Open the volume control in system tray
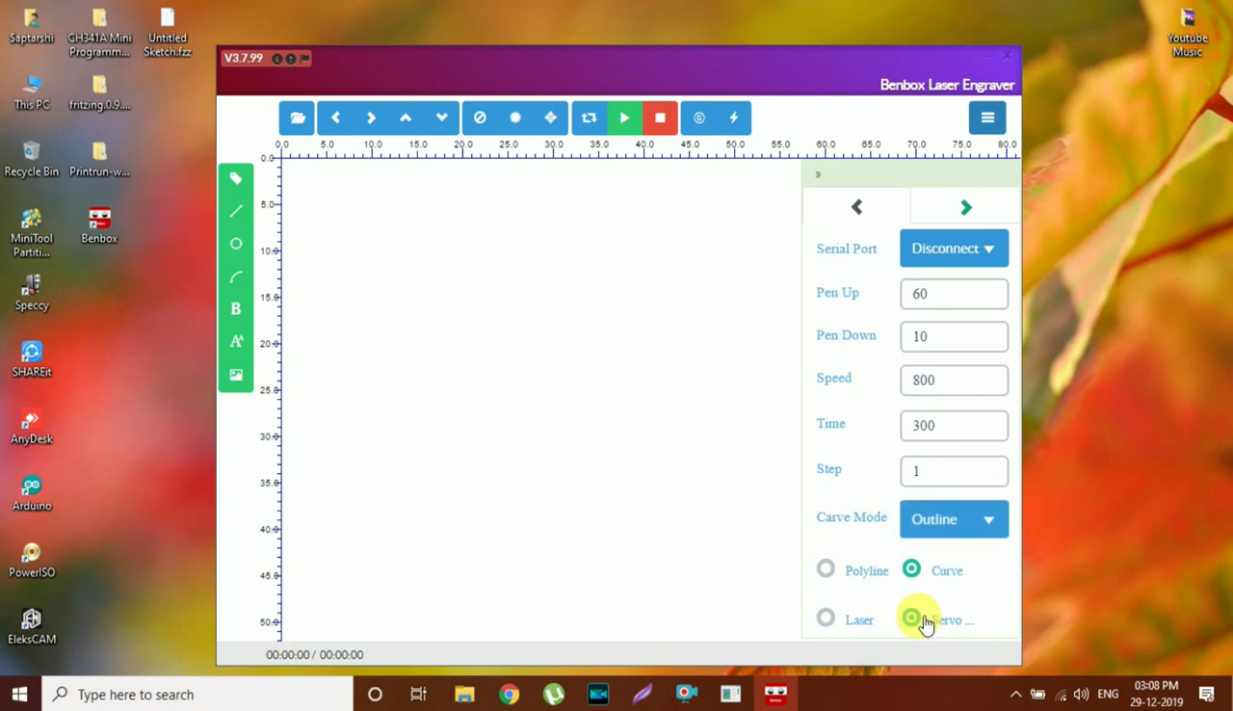 1081,695
